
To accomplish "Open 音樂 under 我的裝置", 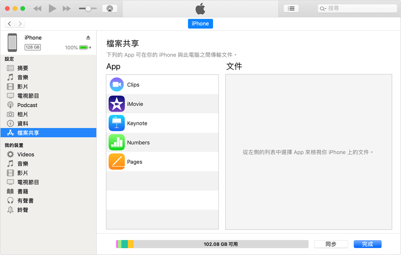I will 48,164.
